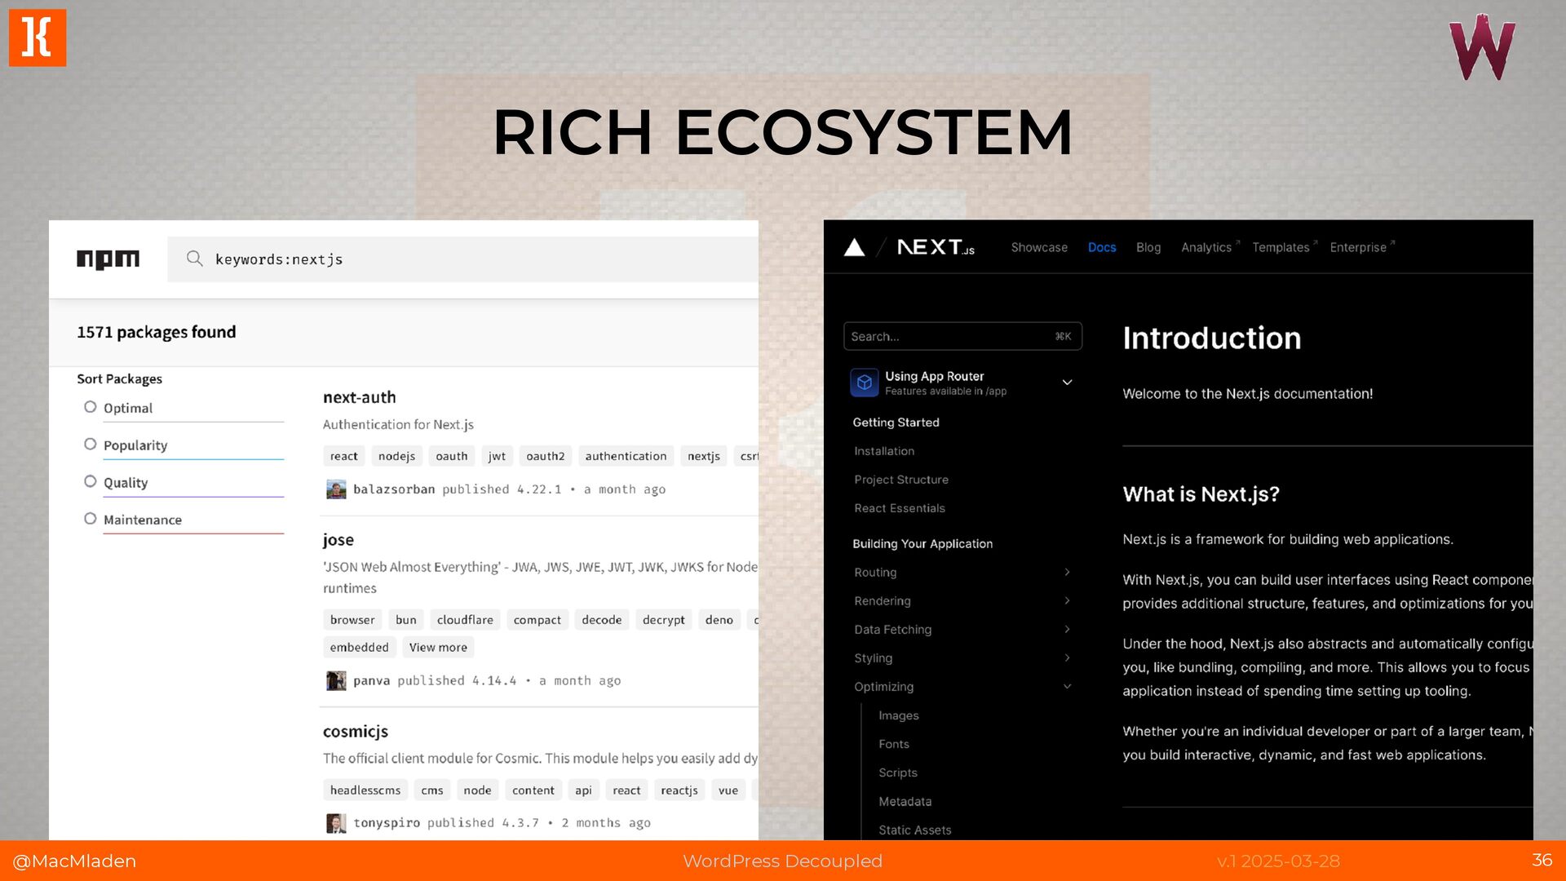Open the Static Assets docs page
Viewport: 1566px width, 881px height.
915,830
